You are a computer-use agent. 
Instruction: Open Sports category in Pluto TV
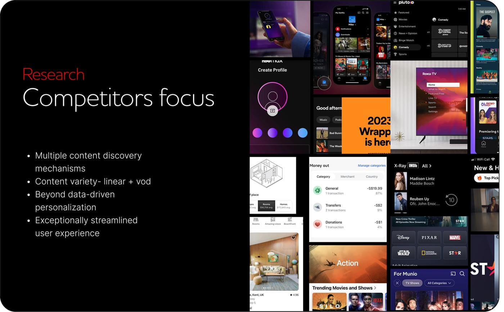[x=402, y=54]
